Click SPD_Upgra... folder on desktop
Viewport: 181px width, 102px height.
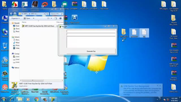click(164, 5)
